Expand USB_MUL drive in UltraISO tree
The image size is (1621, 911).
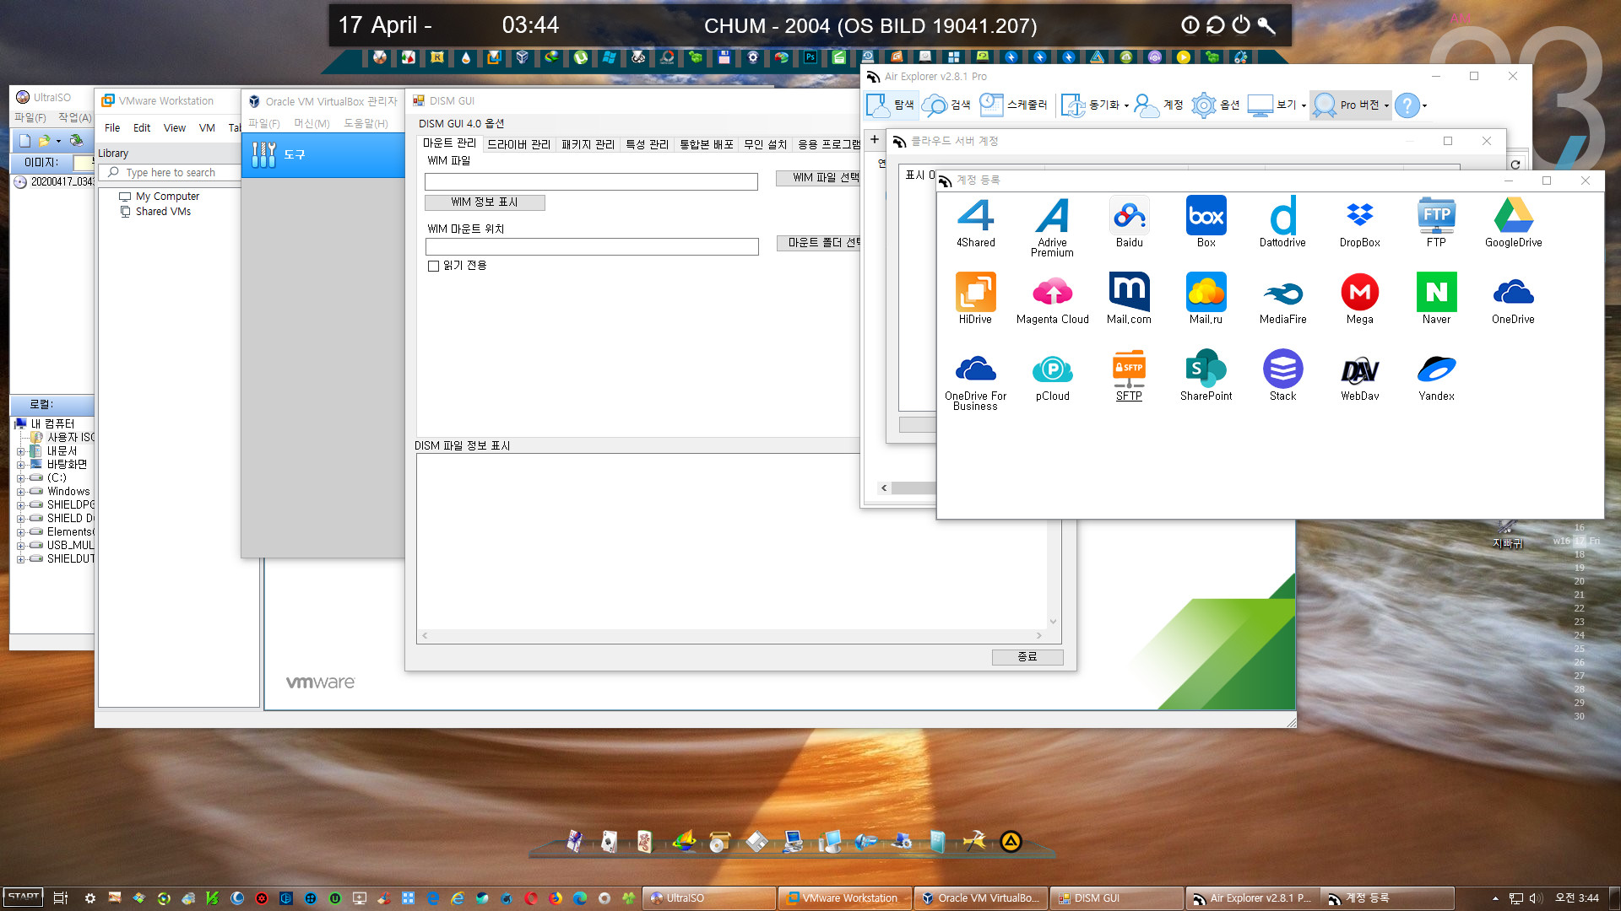[x=20, y=546]
